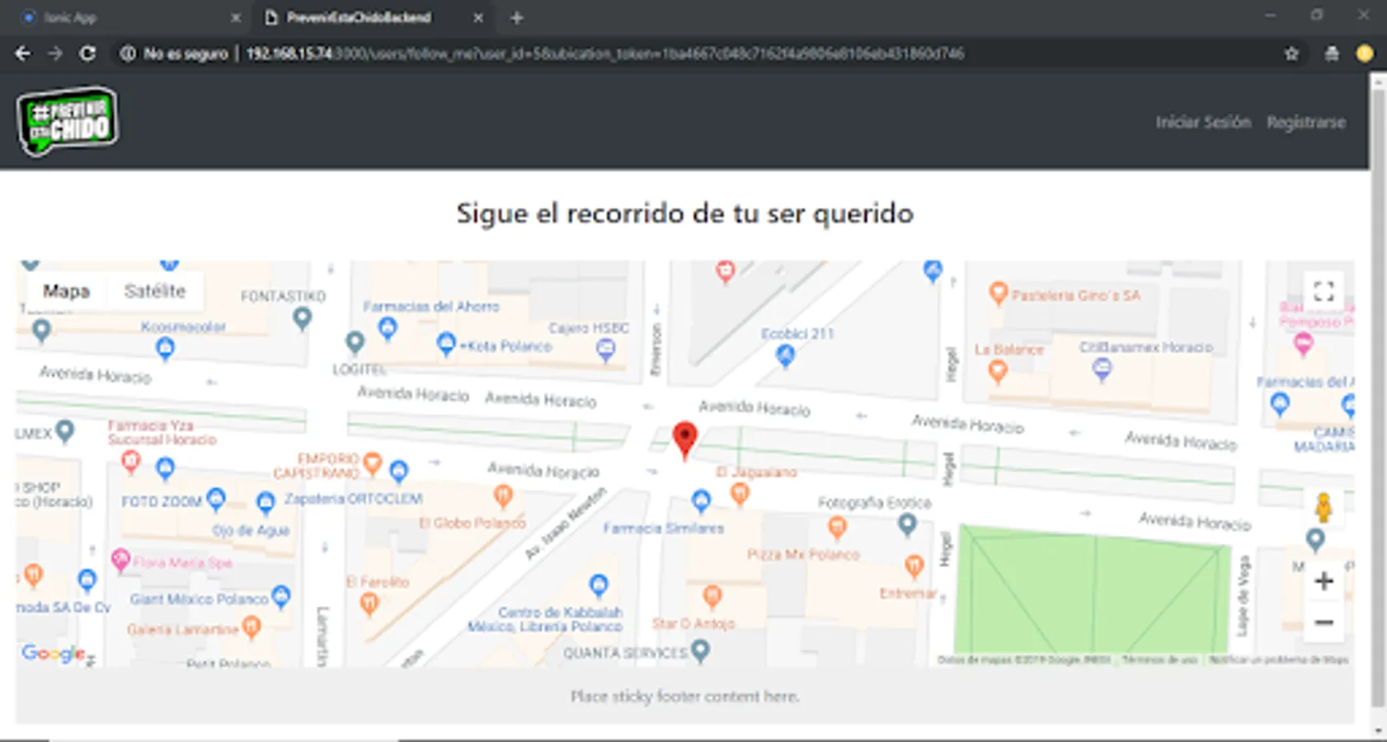The image size is (1387, 742).
Task: Switch map view to Satélite
Action: [x=155, y=291]
